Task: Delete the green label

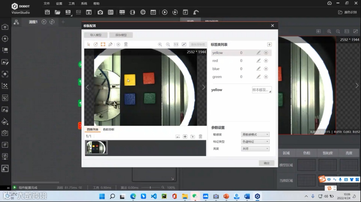Action: click(x=266, y=77)
